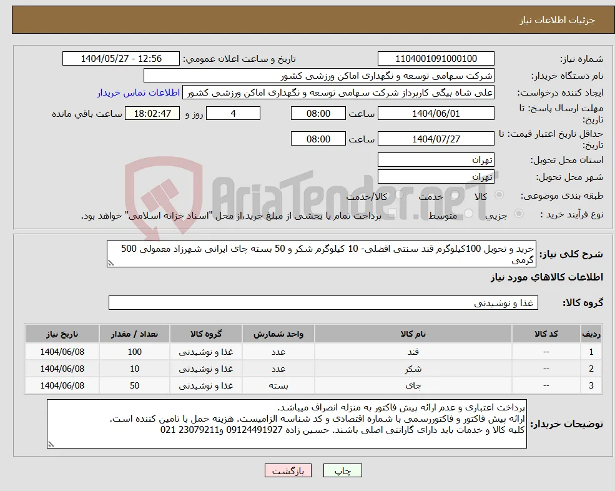This screenshot has height=491, width=615.
Task: Click the request creator name field
Action: coord(338,92)
